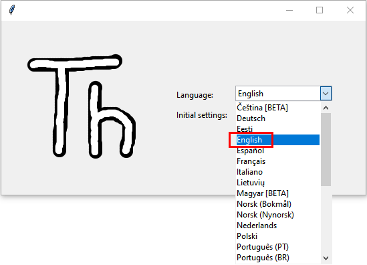
Task: Click the Thonny 'Th' logo image
Action: (x=82, y=106)
